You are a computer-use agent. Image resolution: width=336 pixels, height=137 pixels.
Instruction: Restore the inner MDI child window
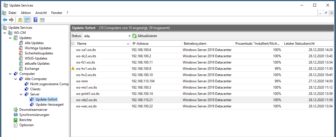326,13
